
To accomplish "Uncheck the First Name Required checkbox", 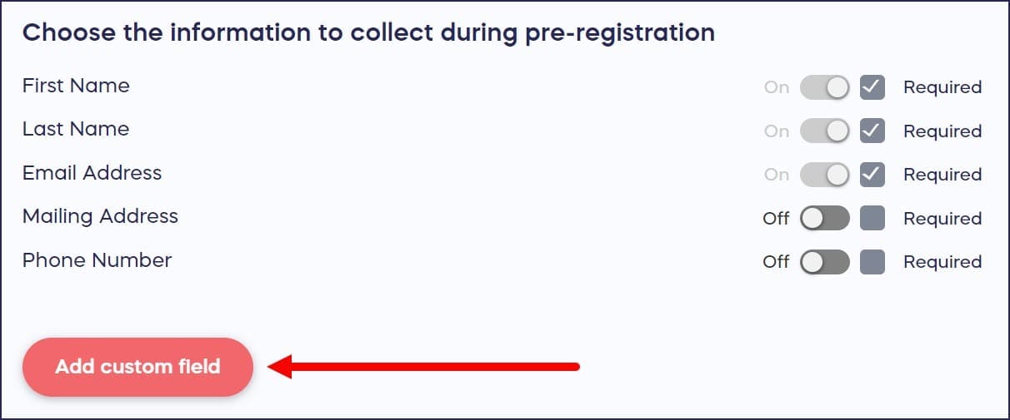I will pyautogui.click(x=872, y=87).
